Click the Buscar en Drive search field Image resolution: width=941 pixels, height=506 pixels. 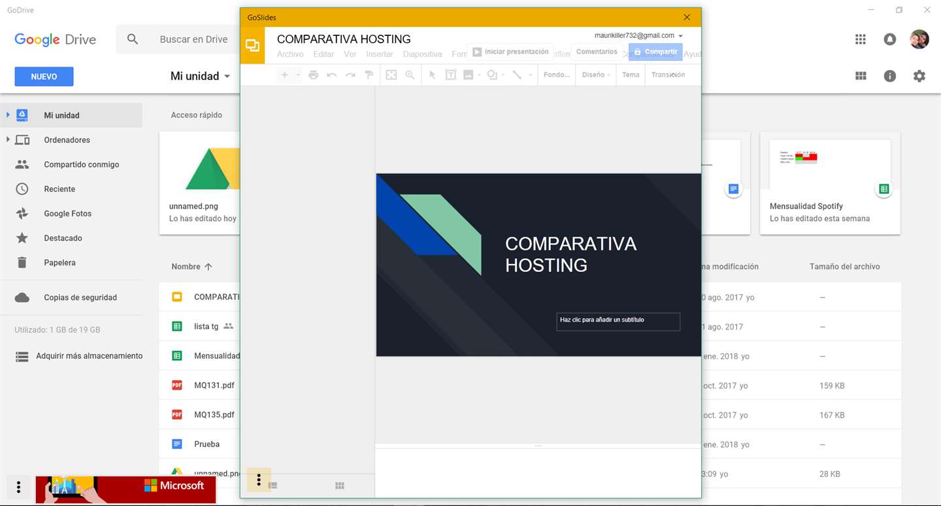[193, 39]
